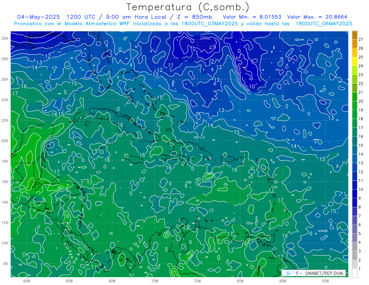The image size is (369, 285).
Task: Click the colorbar scale label 21
Action: [361, 92]
